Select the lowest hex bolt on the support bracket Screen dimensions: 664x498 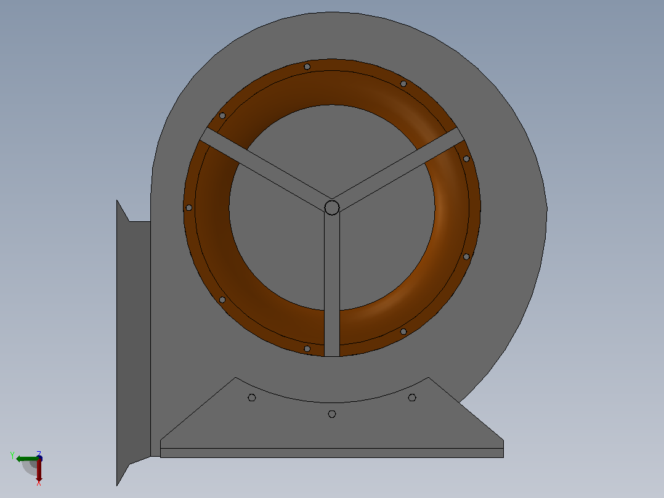tap(332, 414)
